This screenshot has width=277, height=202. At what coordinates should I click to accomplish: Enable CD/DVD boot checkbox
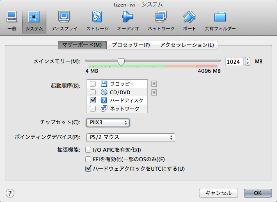(93, 92)
